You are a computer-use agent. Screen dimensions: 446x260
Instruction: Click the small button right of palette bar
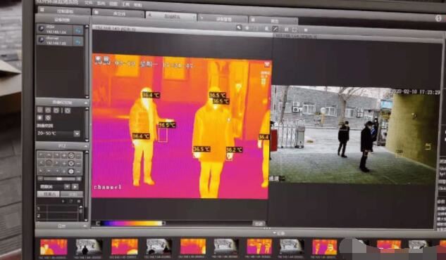(x=259, y=223)
